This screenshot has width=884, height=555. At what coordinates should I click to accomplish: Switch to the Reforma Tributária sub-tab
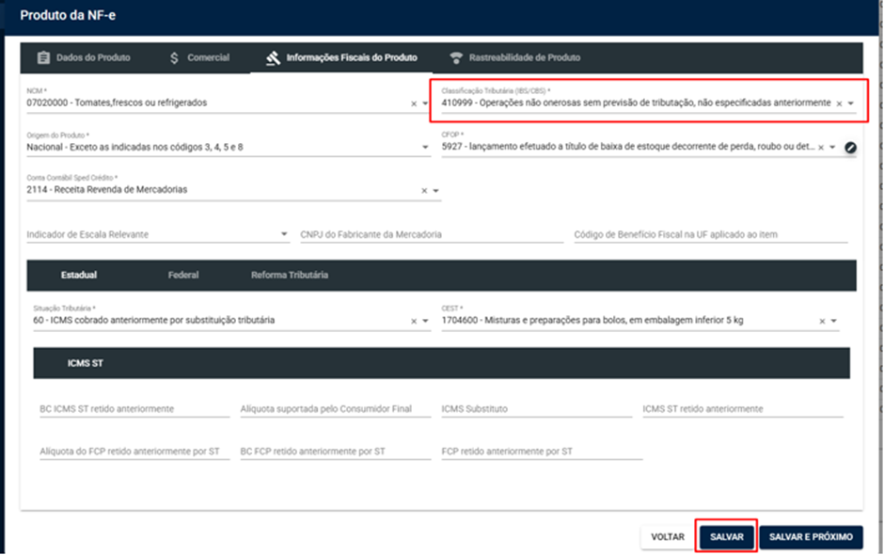(290, 276)
